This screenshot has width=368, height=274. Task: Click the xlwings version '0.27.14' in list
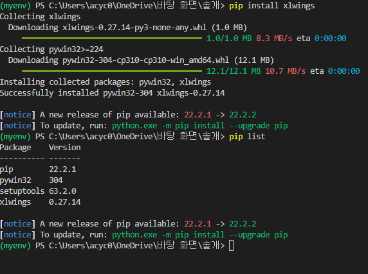65,202
